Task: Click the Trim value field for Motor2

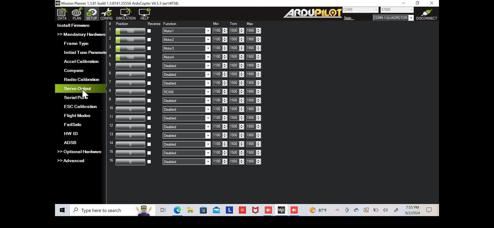Action: point(234,39)
